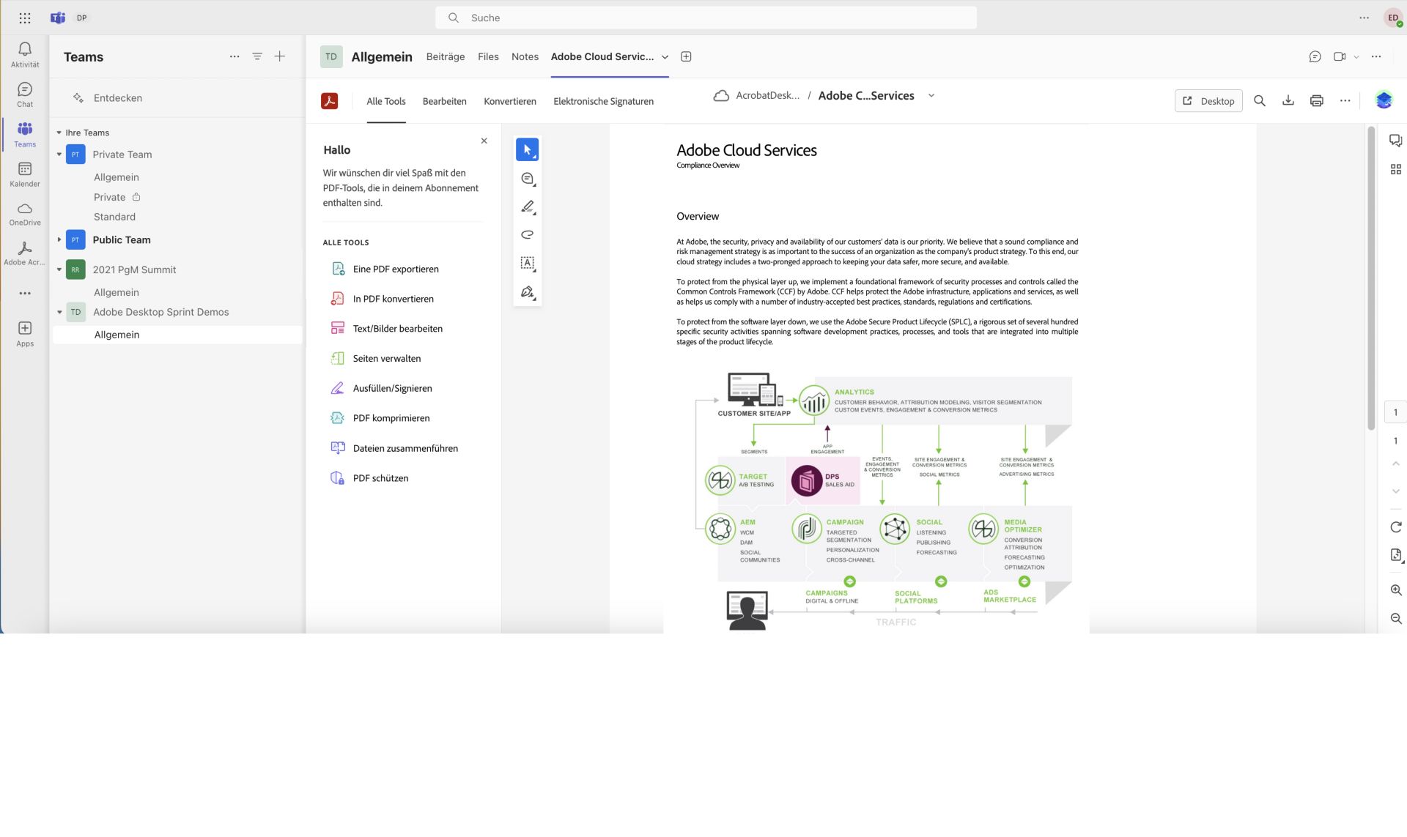Open the Aktivität bell icon

tap(25, 54)
